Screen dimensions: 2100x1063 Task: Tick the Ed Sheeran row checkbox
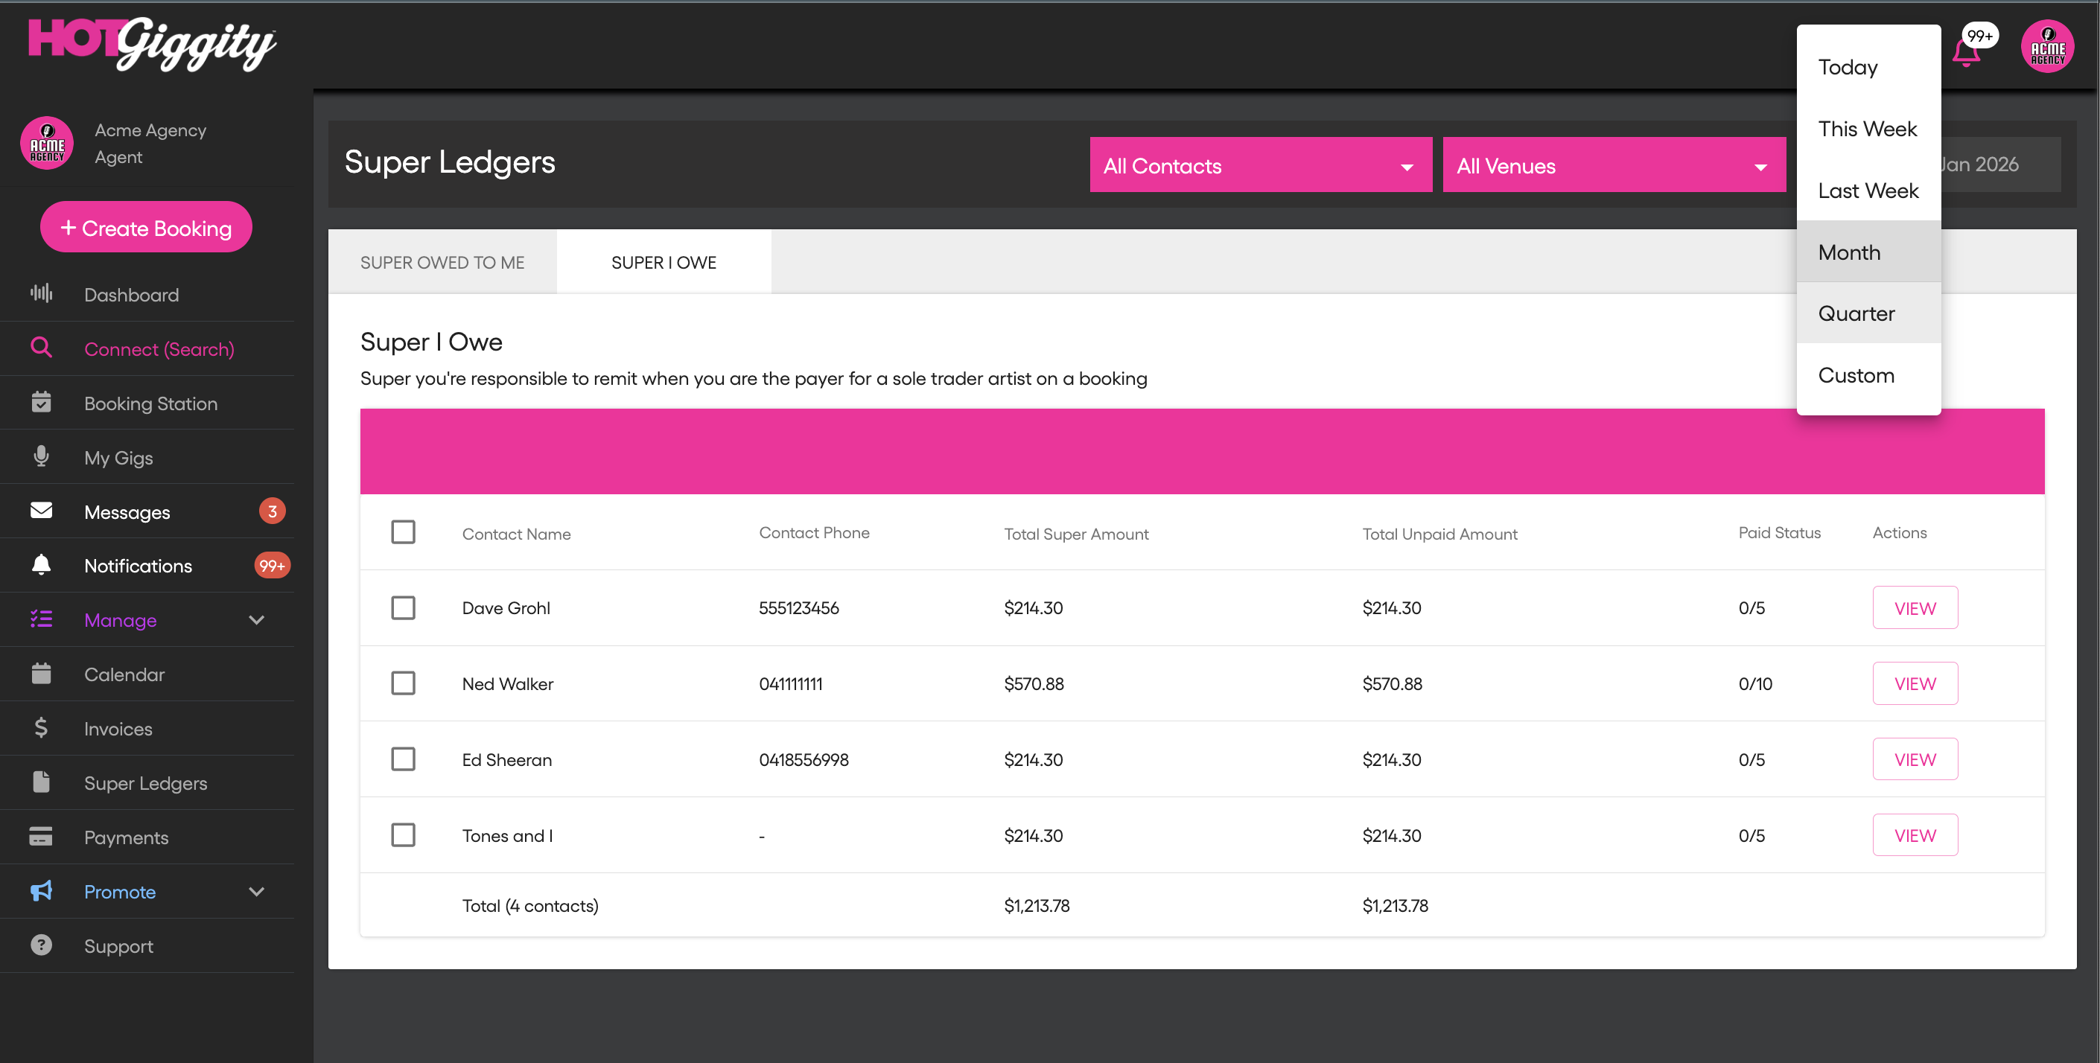pyautogui.click(x=403, y=760)
